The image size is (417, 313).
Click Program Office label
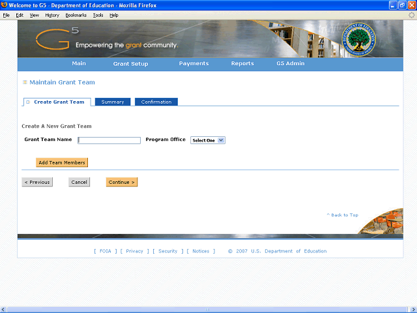click(165, 140)
